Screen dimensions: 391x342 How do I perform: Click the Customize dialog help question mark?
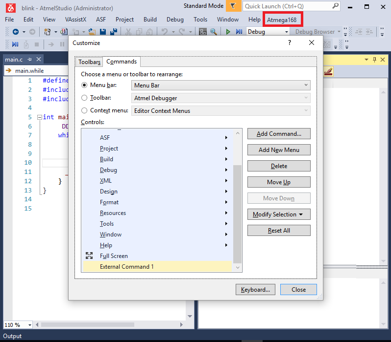(289, 43)
